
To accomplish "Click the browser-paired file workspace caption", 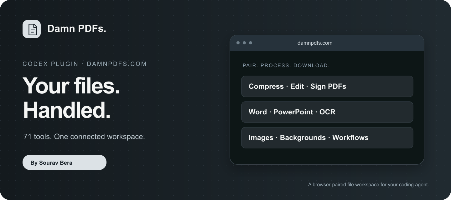I will (x=368, y=185).
